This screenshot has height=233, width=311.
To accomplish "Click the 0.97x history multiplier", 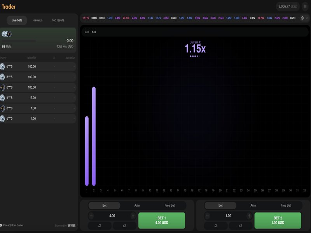I will pos(252,18).
